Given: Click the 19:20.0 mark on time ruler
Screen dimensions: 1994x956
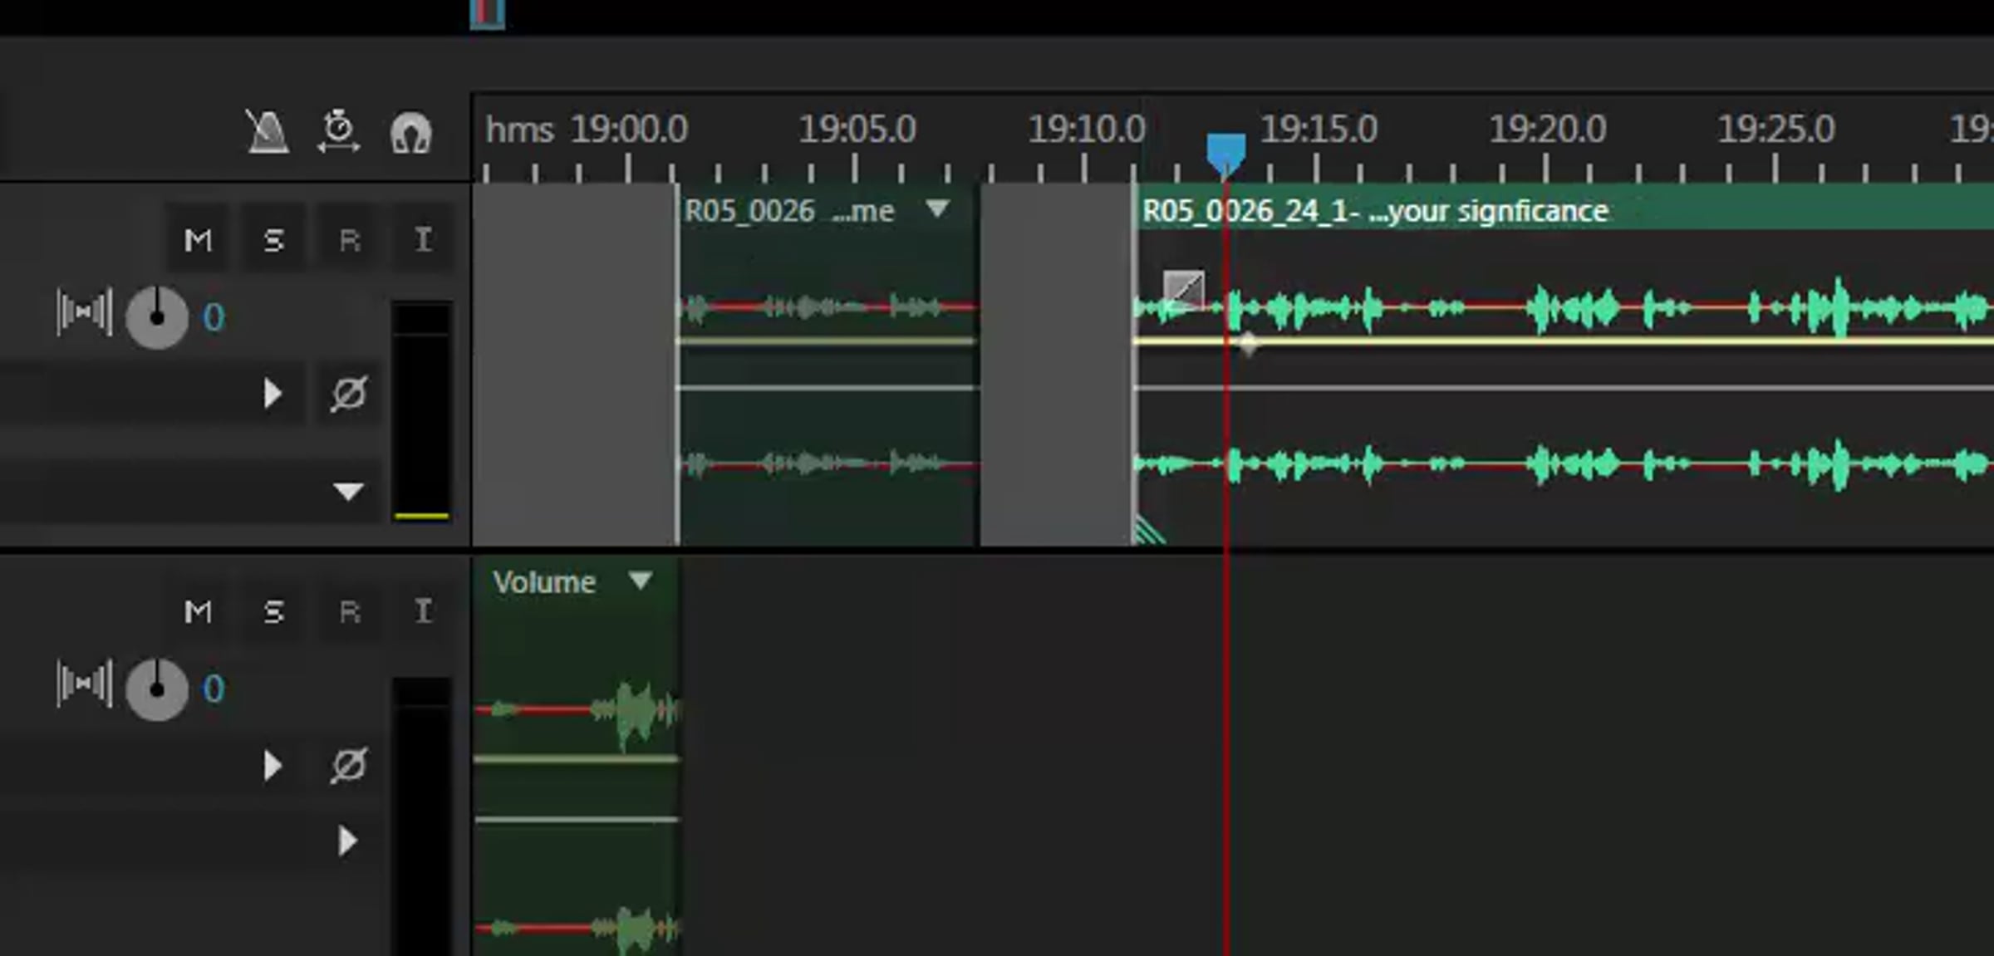Looking at the screenshot, I should tap(1546, 130).
